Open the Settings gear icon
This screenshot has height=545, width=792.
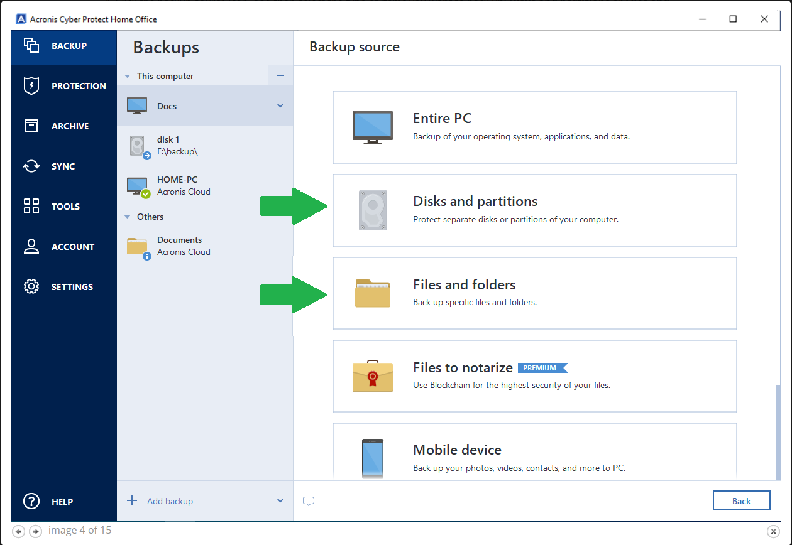pyautogui.click(x=31, y=287)
